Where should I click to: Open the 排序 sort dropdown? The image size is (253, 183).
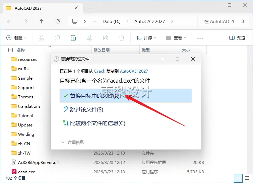(146, 38)
